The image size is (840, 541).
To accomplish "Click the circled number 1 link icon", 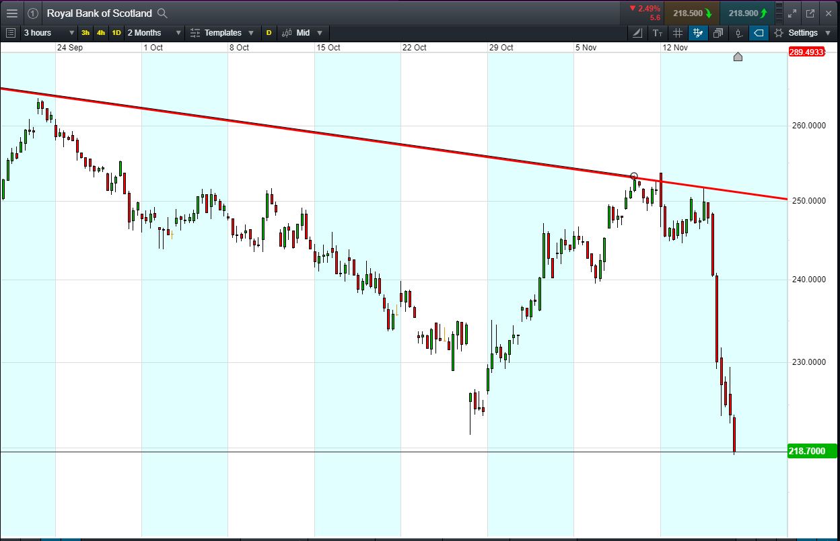I will (x=32, y=13).
